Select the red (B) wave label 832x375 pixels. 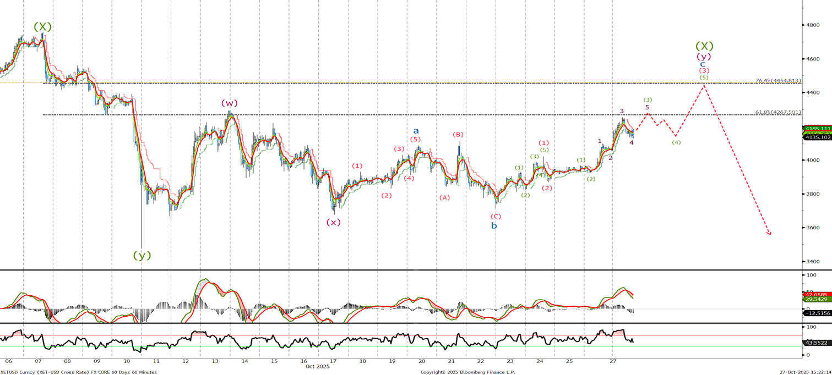pyautogui.click(x=458, y=135)
